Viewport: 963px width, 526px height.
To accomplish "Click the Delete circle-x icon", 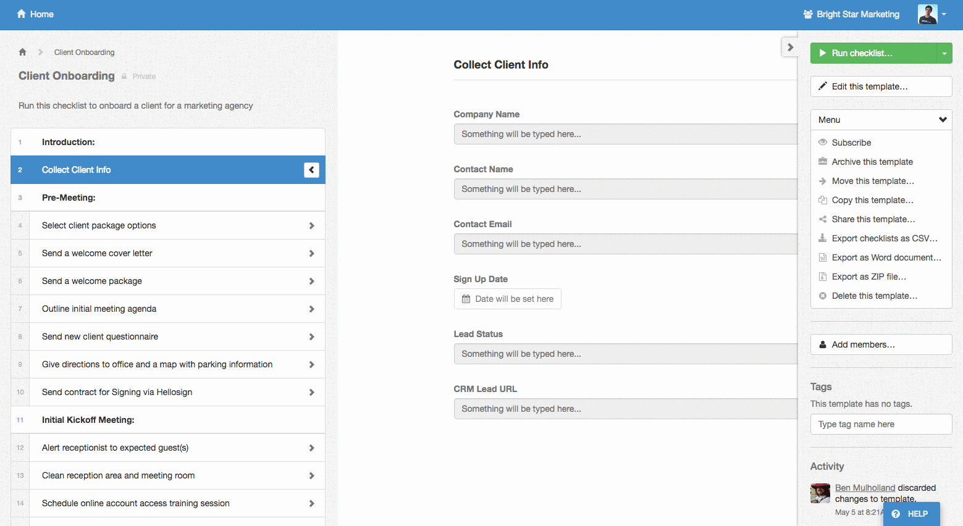I will click(x=823, y=296).
